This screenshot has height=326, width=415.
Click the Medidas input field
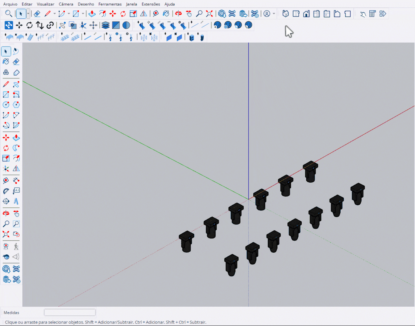(x=70, y=312)
